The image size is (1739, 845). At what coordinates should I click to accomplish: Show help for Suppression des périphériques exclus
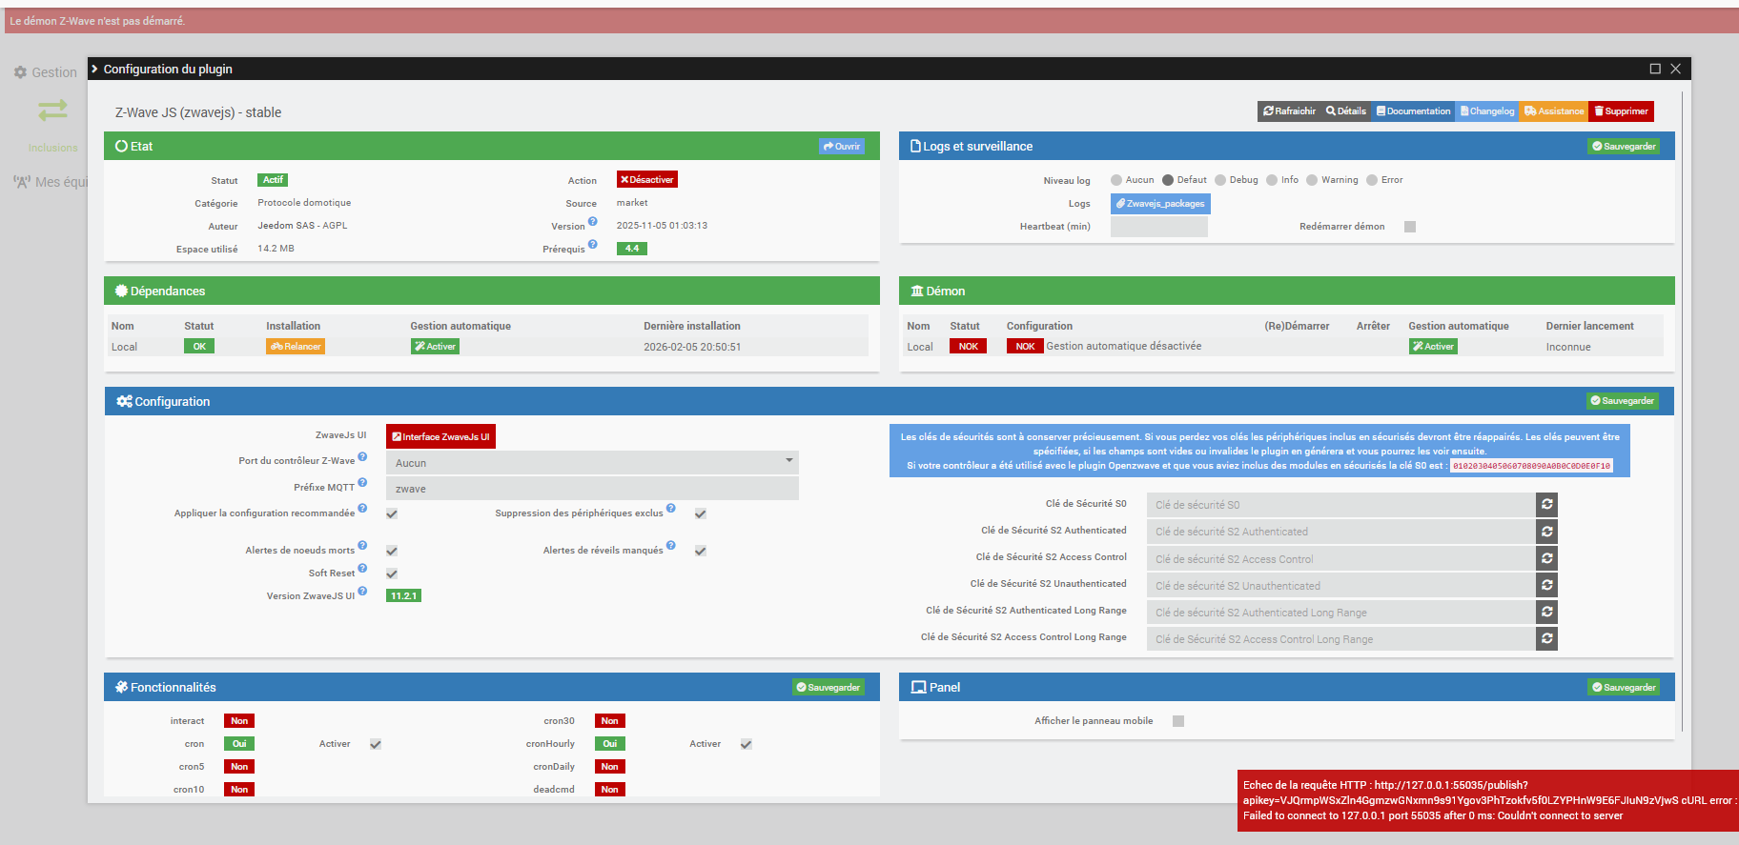click(671, 509)
